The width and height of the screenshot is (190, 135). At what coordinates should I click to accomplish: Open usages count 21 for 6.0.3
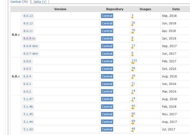[x=133, y=83]
